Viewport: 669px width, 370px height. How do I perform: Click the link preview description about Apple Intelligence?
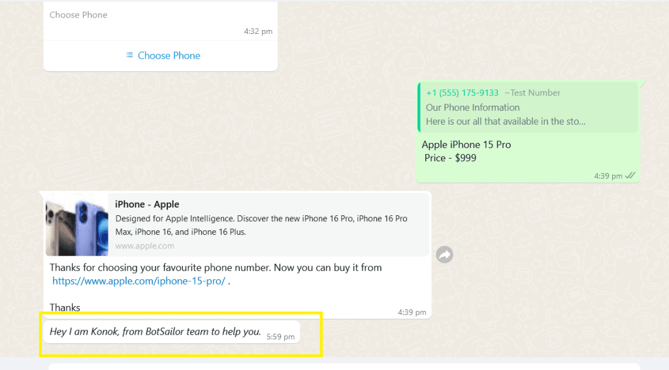[x=261, y=225]
